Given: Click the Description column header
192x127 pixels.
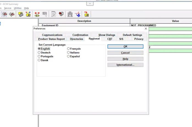Looking at the screenshot, I should tap(84, 21).
